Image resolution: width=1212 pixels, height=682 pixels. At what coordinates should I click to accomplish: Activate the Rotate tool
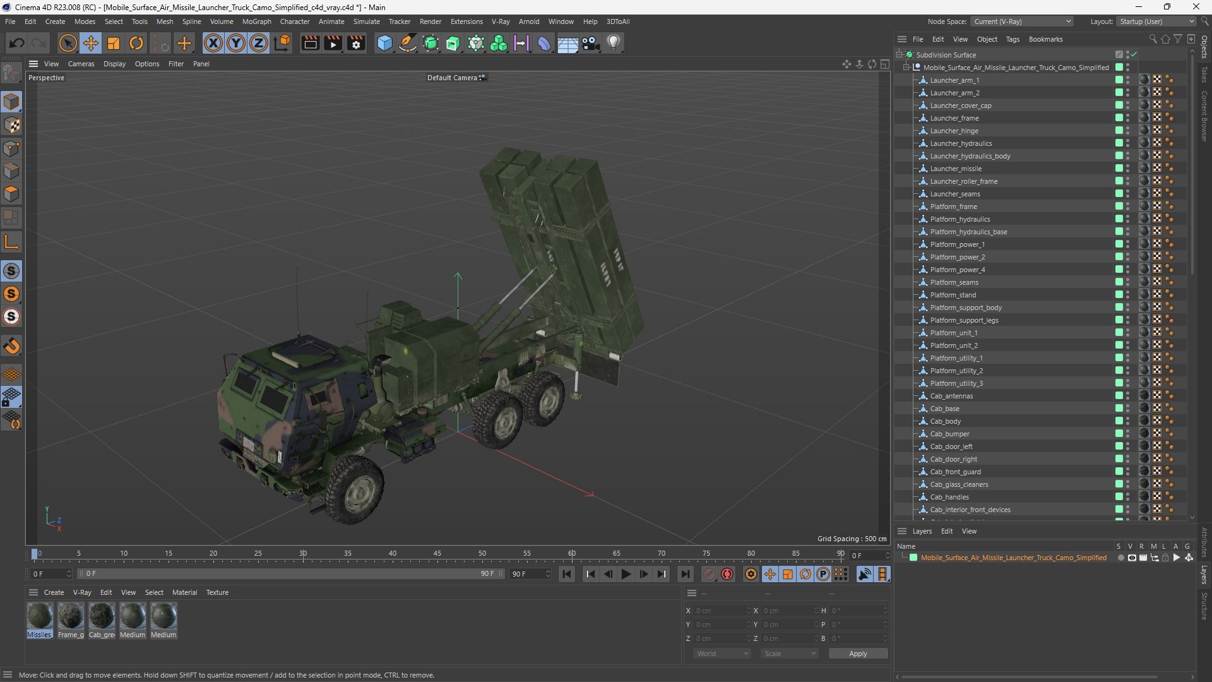pyautogui.click(x=136, y=43)
